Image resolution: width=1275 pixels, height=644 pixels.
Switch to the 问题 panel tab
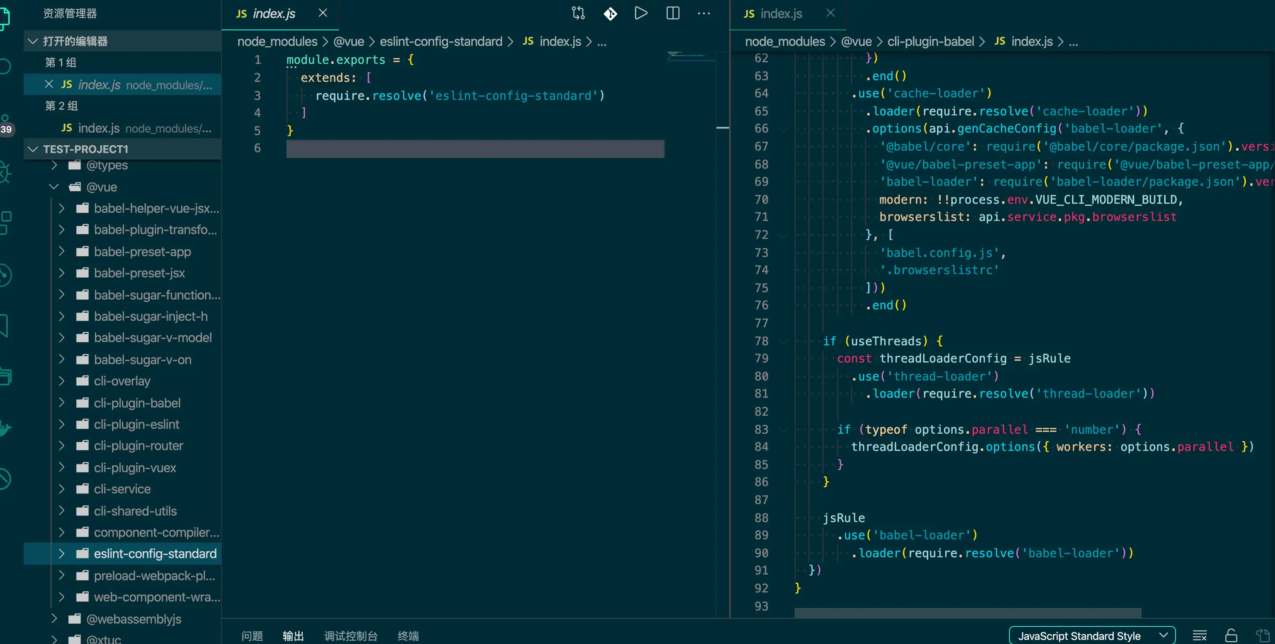[x=252, y=636]
